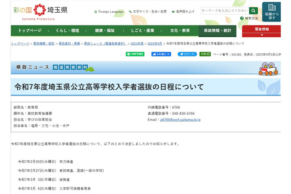This screenshot has width=291, height=194.
Task: Click the 組織から探す building button
Action: coord(271,12)
